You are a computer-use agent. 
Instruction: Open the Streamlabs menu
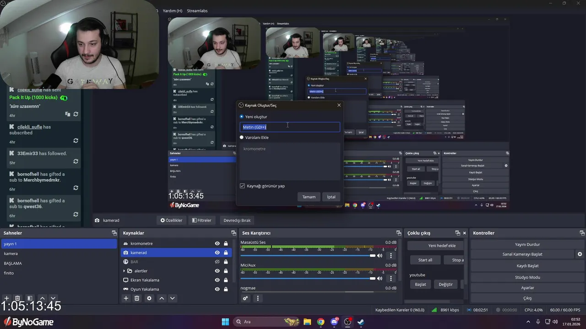197,11
